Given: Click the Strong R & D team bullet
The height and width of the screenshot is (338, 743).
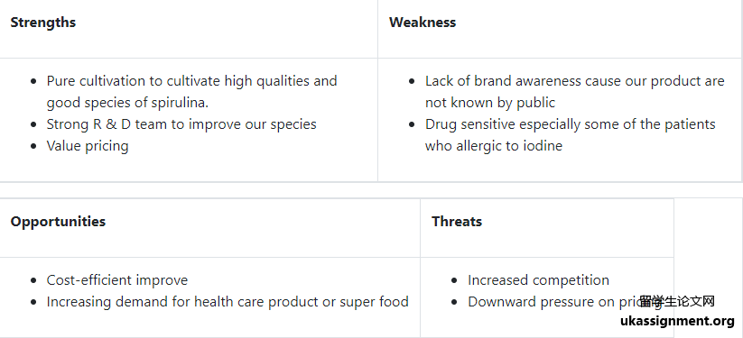Looking at the screenshot, I should (x=181, y=124).
